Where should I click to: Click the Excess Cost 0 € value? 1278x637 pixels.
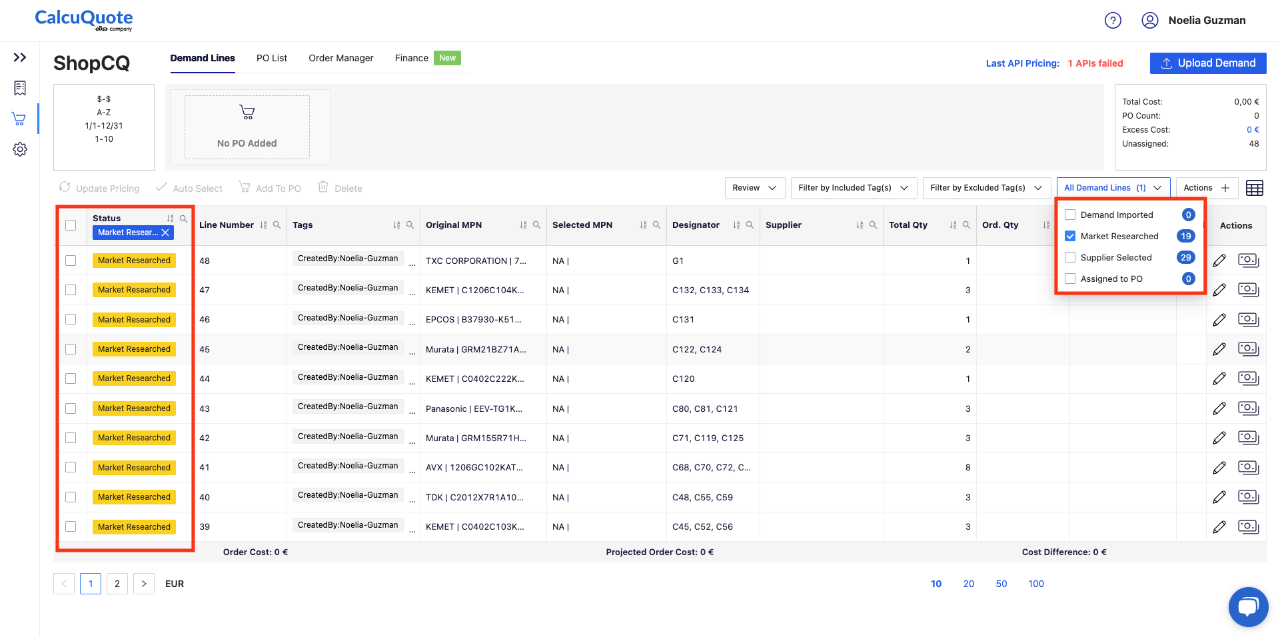1253,130
